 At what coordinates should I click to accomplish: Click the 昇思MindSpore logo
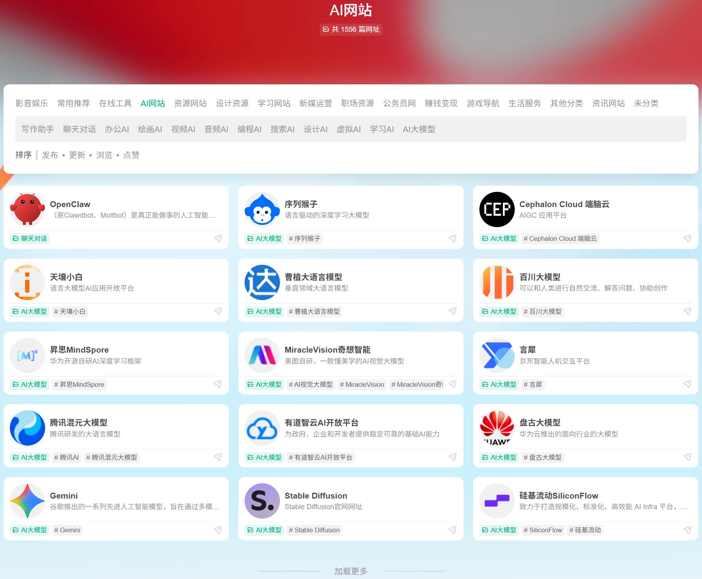coord(27,355)
